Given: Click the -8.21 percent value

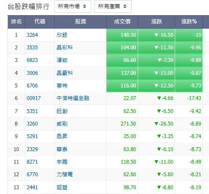Looking at the screenshot, I should pos(196,175).
